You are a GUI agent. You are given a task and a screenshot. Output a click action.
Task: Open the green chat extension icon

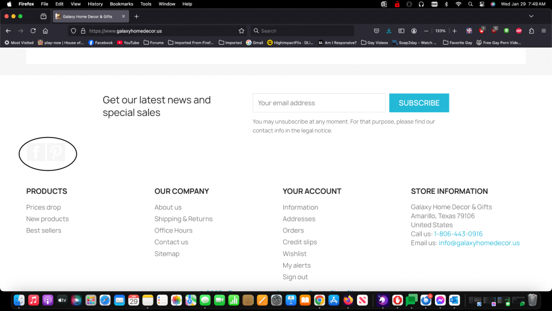click(506, 31)
